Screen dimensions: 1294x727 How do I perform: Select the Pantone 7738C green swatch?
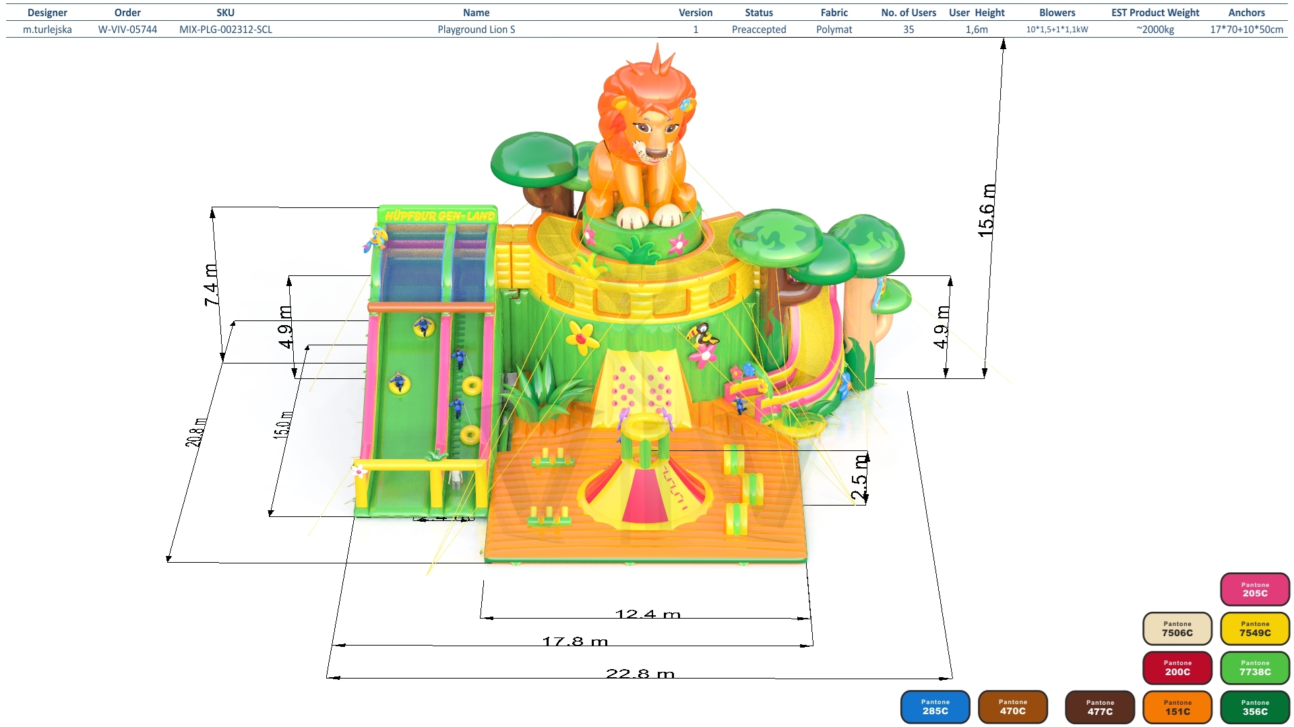(x=1255, y=668)
